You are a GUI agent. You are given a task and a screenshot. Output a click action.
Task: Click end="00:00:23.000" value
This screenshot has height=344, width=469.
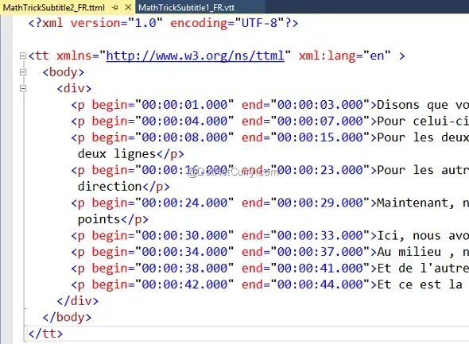click(x=320, y=170)
